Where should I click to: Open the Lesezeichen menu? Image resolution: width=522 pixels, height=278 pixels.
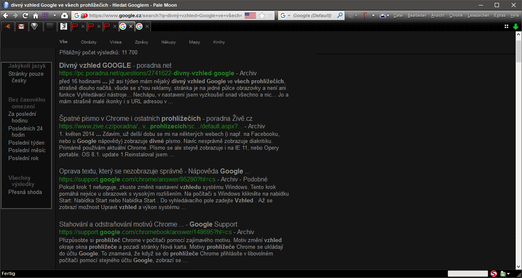point(478,15)
